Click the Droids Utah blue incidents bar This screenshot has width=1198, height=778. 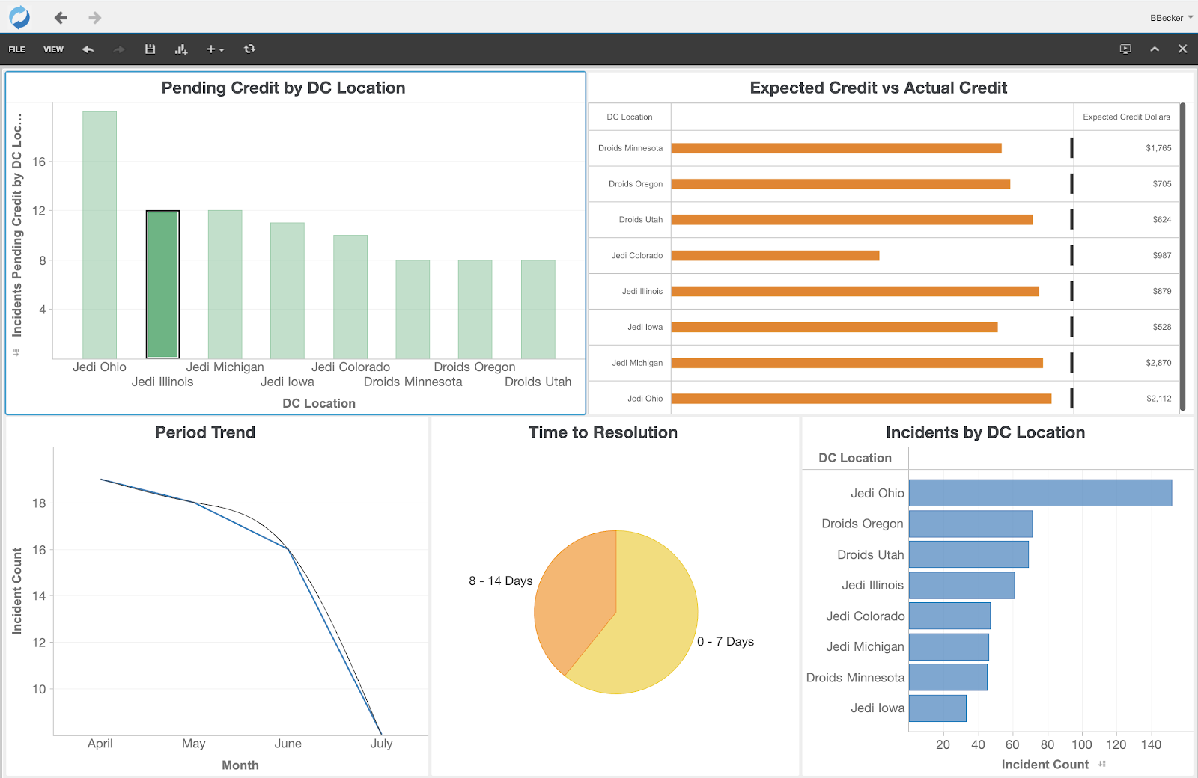pyautogui.click(x=969, y=554)
